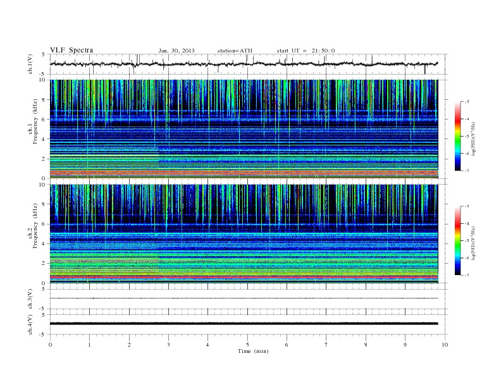Click the ch.2 color bar "log(PSD)(V²/Hz)" label
The image size is (501, 387).
pos(474,243)
